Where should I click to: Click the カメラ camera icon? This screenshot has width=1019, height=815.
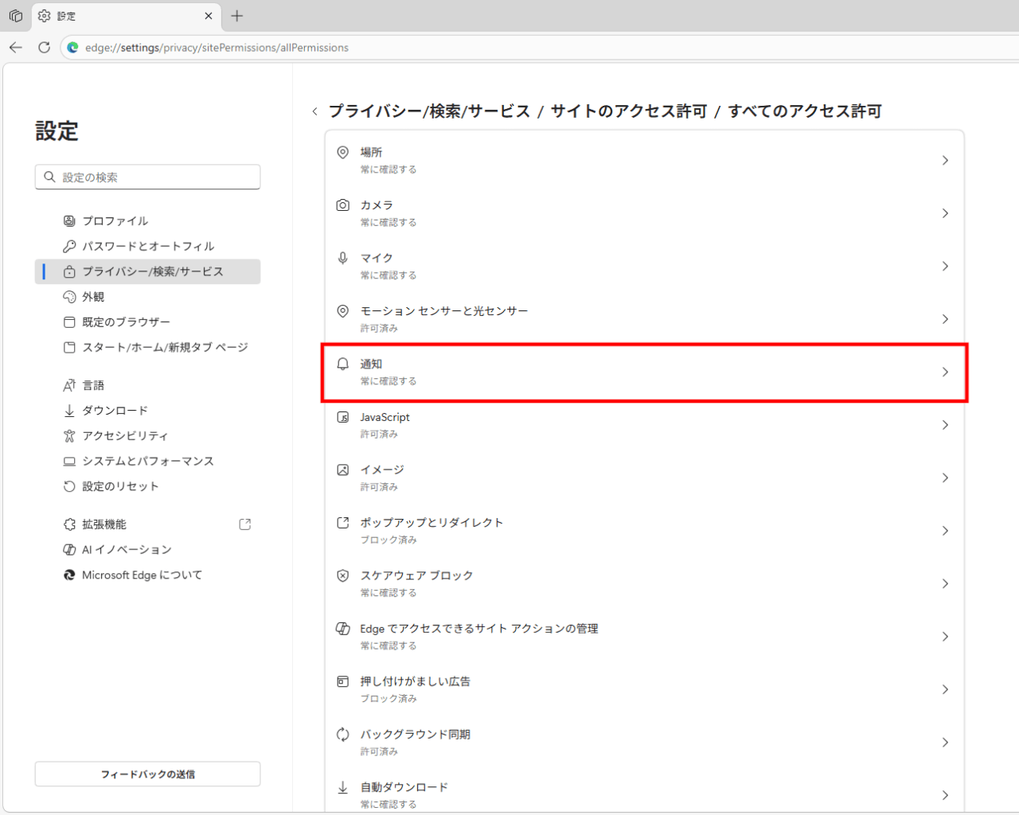342,205
